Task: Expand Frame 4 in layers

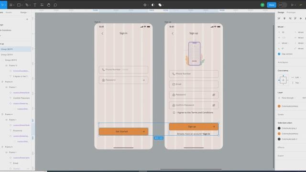Action: click(2, 114)
